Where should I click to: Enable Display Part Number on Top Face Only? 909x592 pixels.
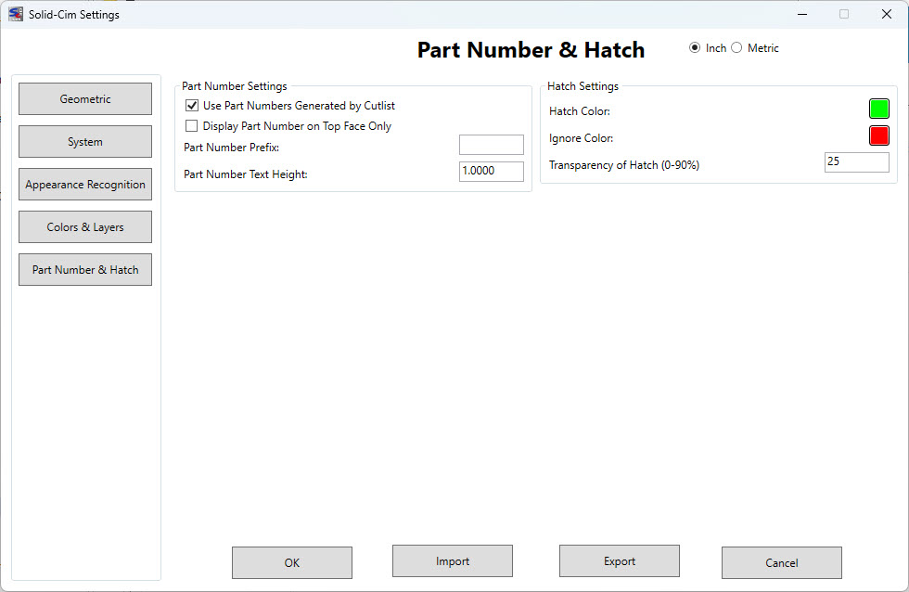tap(191, 126)
